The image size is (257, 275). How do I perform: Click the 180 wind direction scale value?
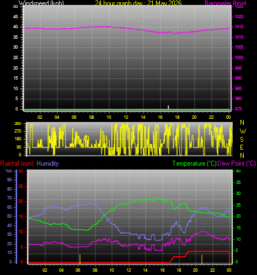click(x=18, y=139)
